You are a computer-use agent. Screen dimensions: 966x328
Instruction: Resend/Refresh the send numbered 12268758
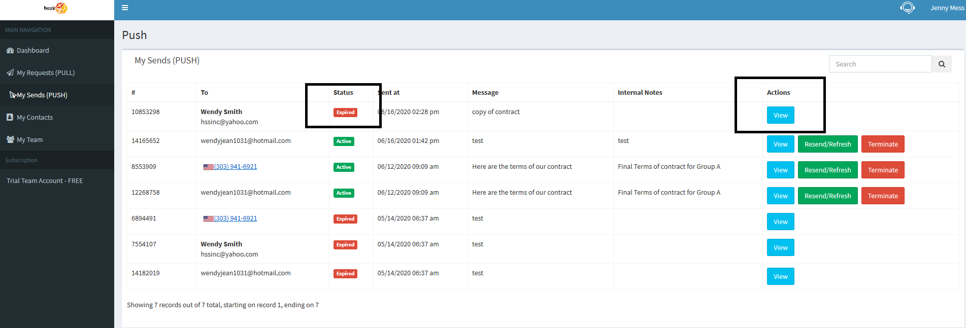click(827, 196)
